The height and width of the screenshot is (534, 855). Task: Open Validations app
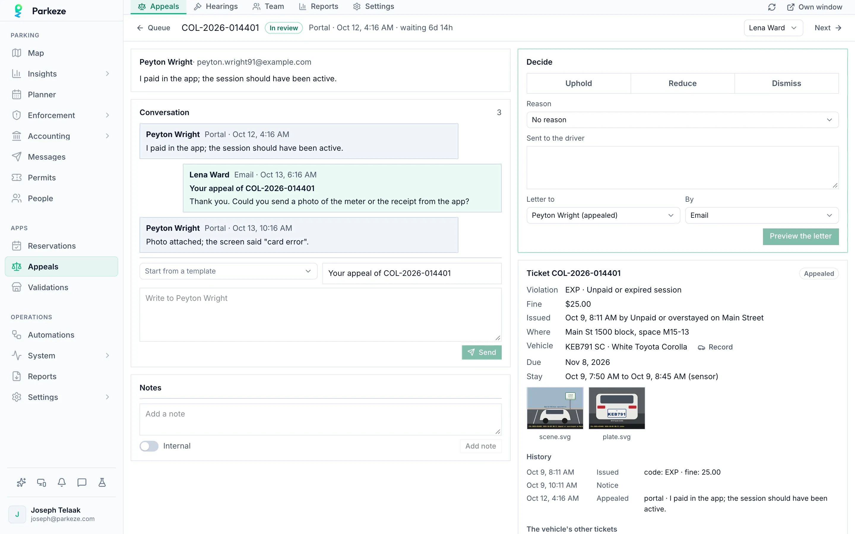[61, 287]
